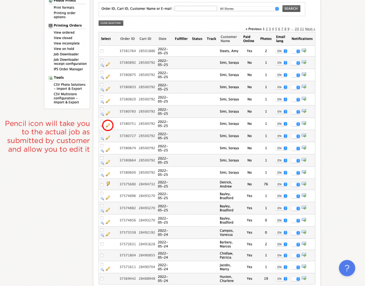The image size is (365, 286).
Task: Open EN language dropdown for order 37380892
Action: (282, 63)
